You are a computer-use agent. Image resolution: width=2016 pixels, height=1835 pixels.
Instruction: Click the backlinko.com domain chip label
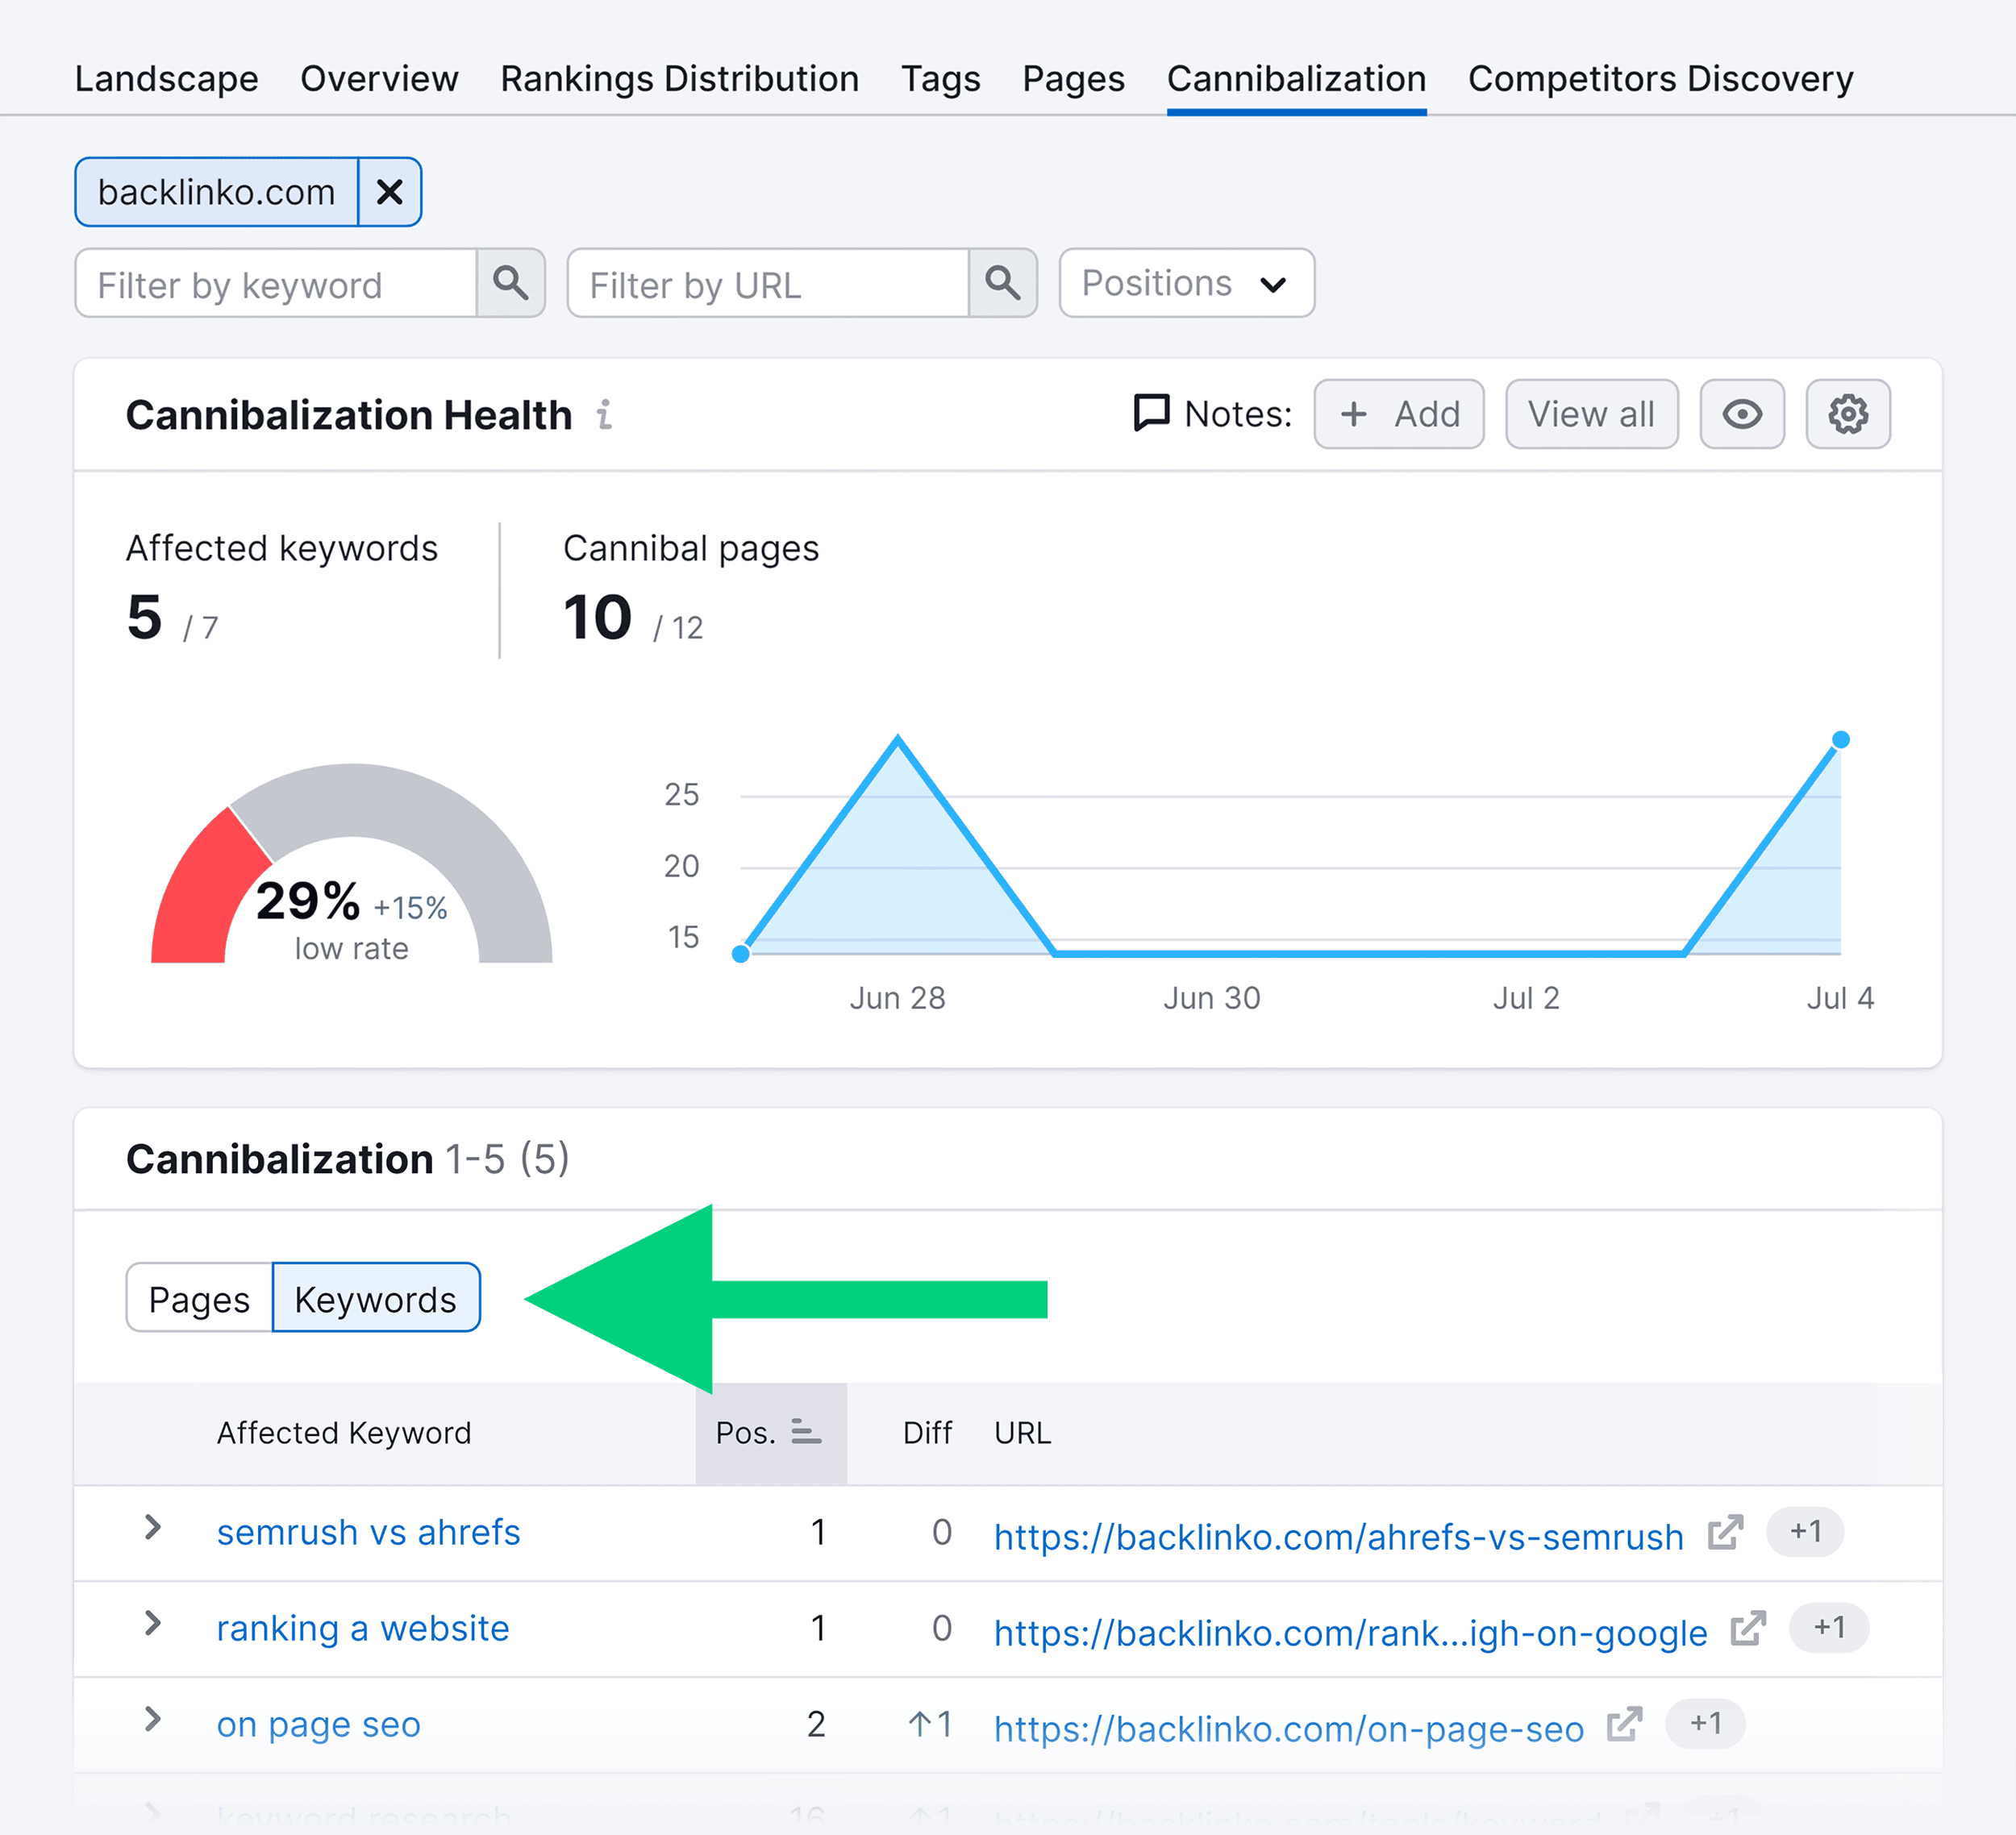pyautogui.click(x=217, y=191)
